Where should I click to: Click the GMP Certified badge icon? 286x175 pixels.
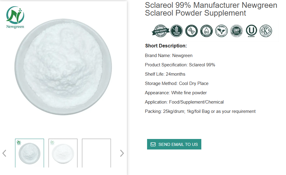pyautogui.click(x=237, y=31)
